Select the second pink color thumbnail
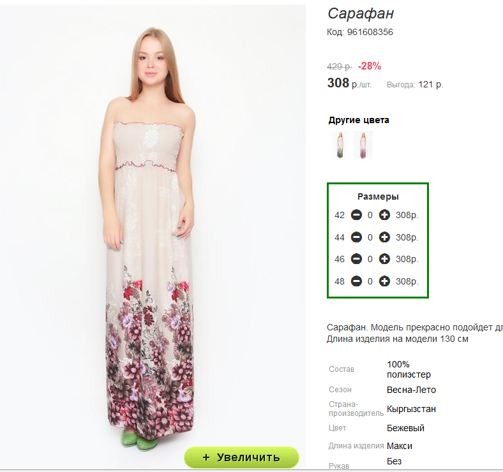The image size is (503, 472). (363, 145)
